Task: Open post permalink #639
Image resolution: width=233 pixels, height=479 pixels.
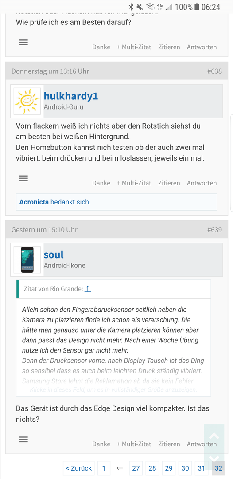Action: pyautogui.click(x=214, y=229)
